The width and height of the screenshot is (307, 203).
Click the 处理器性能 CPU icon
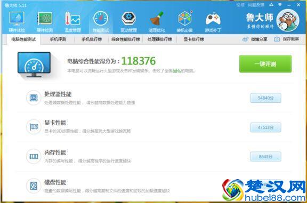click(x=34, y=98)
